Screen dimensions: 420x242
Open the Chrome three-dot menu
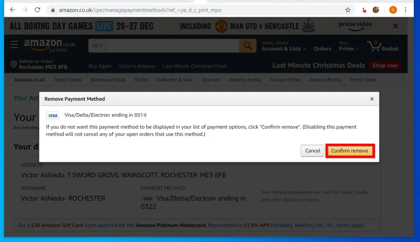[406, 9]
